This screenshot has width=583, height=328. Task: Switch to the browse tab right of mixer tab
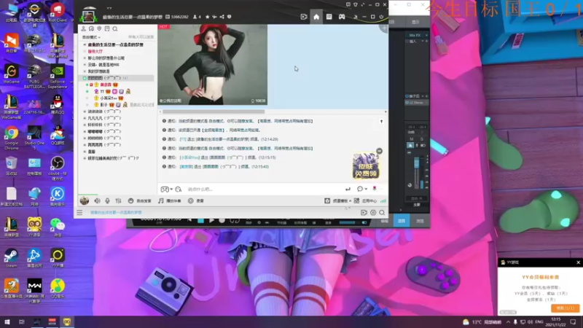[x=420, y=221]
